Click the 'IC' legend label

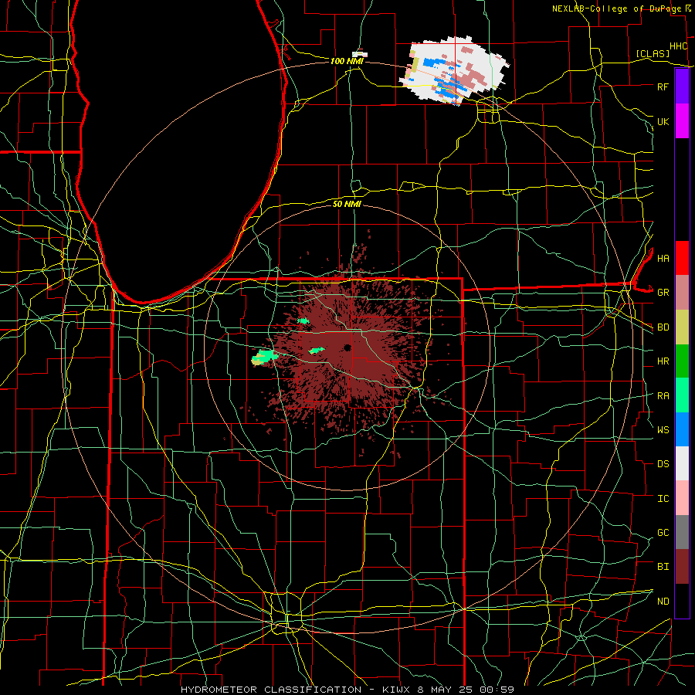[x=663, y=499]
